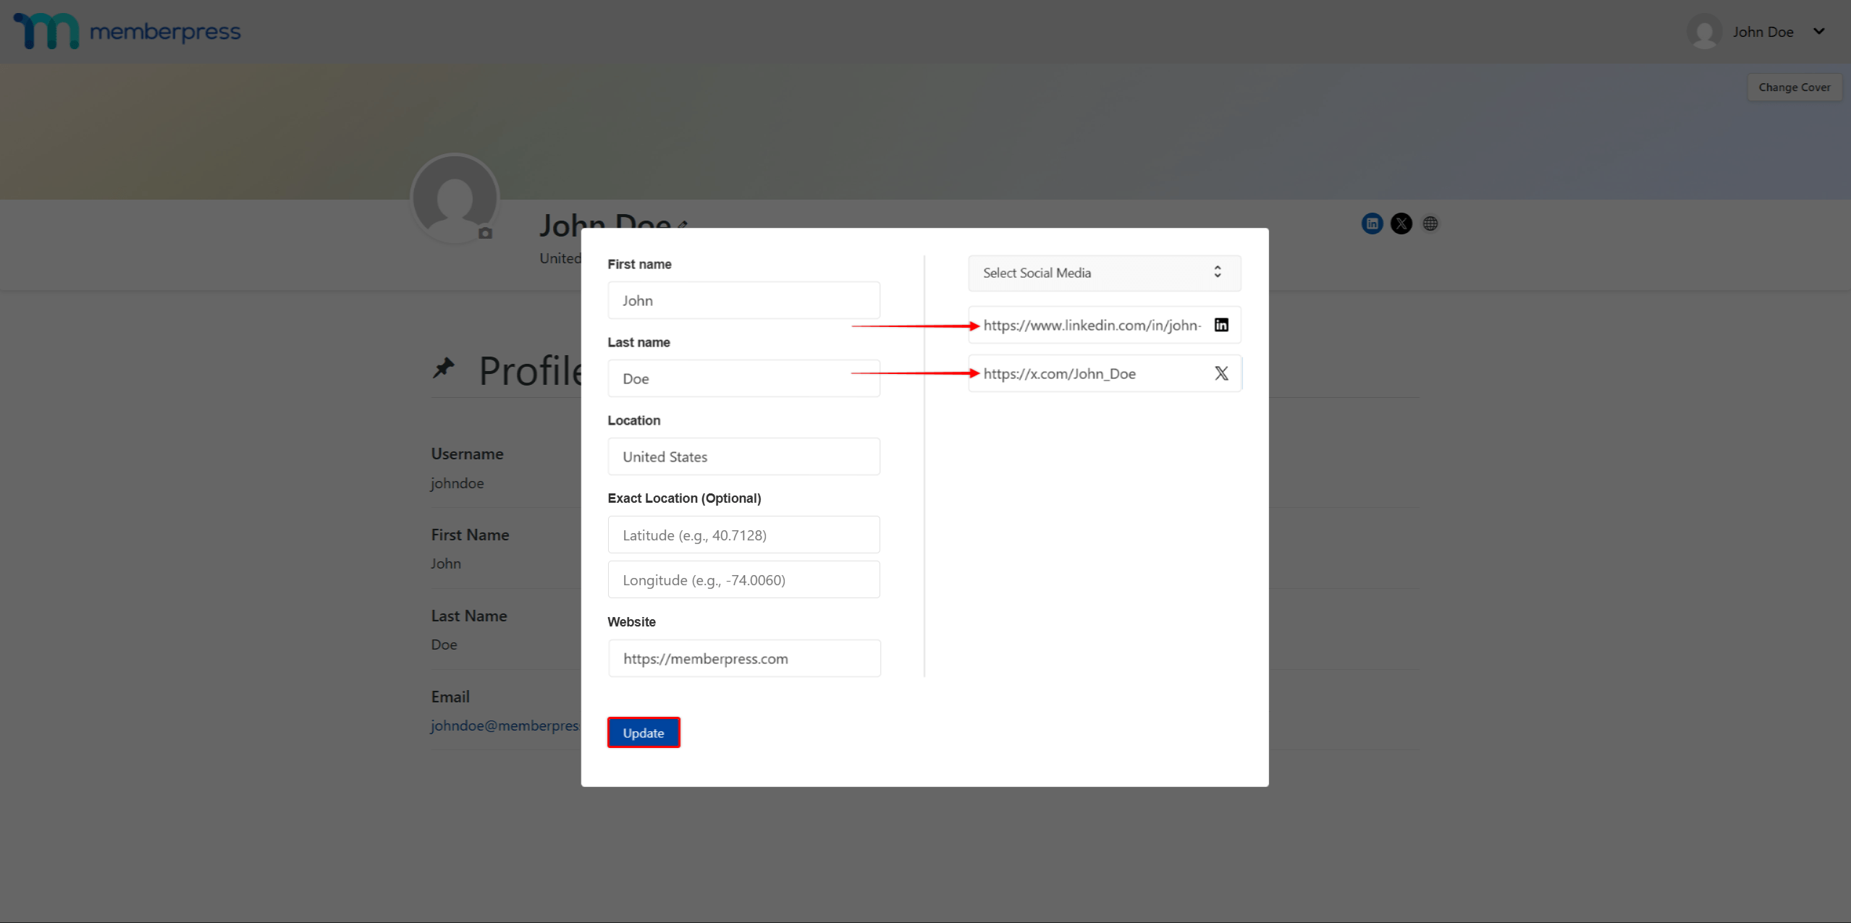Image resolution: width=1851 pixels, height=923 pixels.
Task: Click the Latitude input field
Action: 743,535
